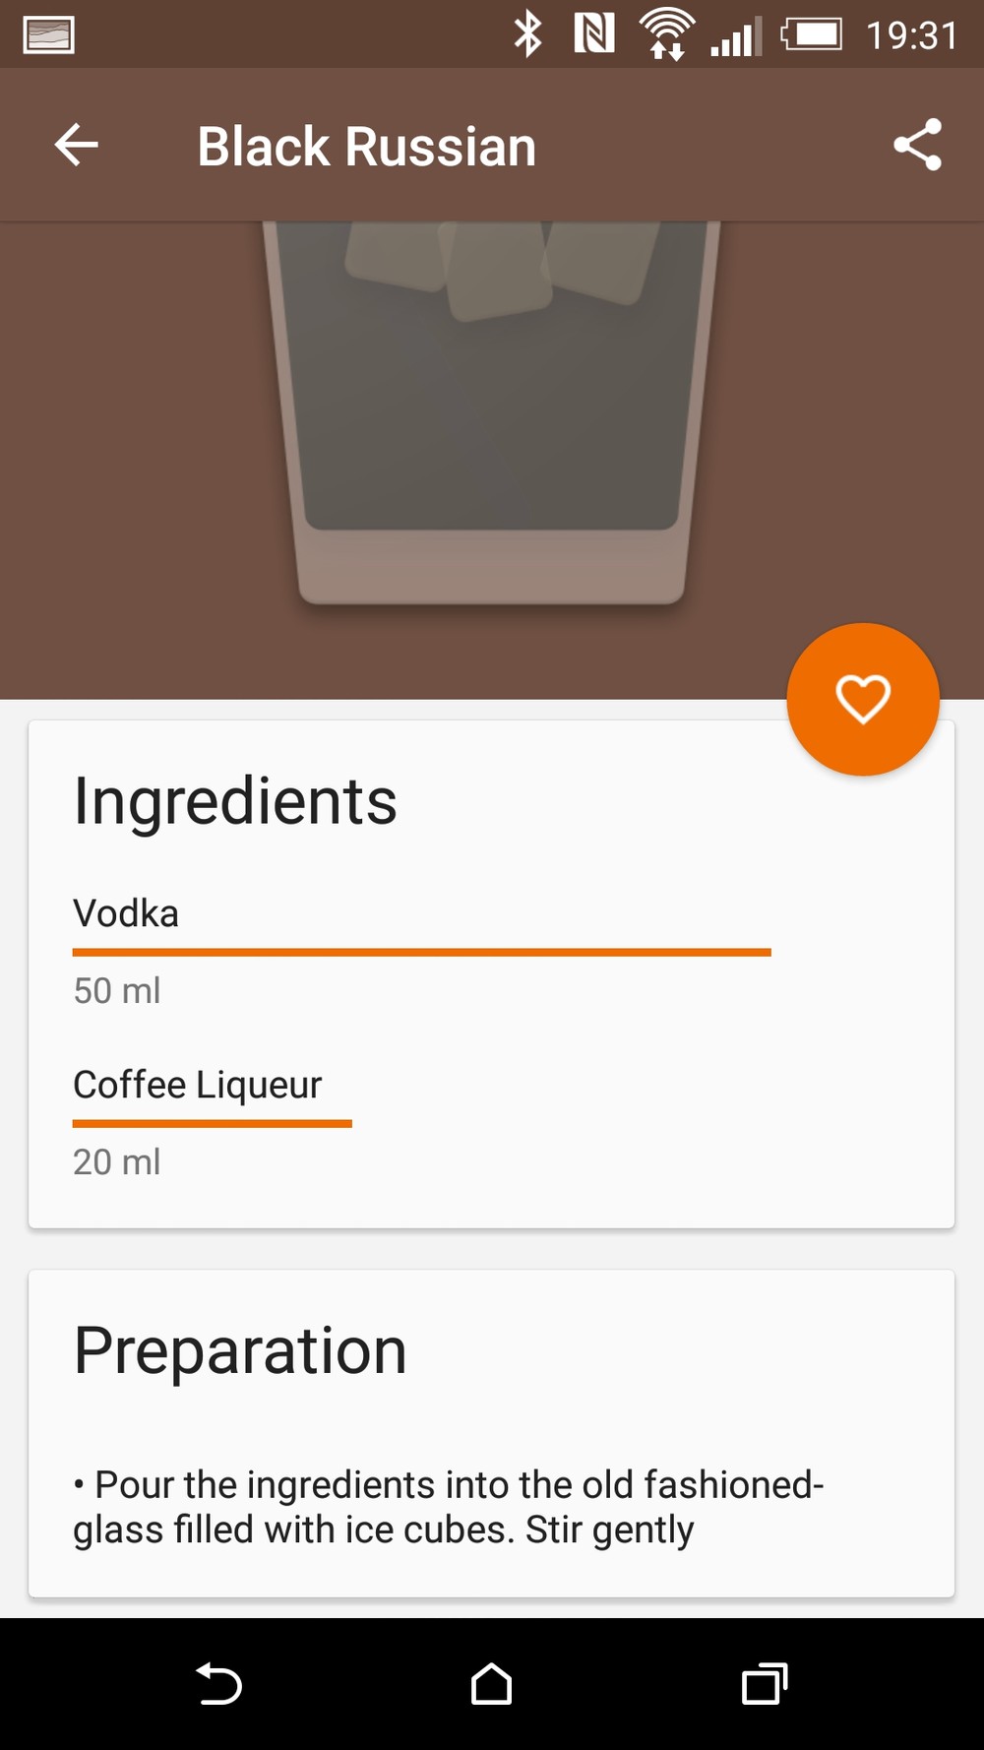This screenshot has height=1750, width=984.
Task: Go to Android home screen
Action: click(x=491, y=1683)
